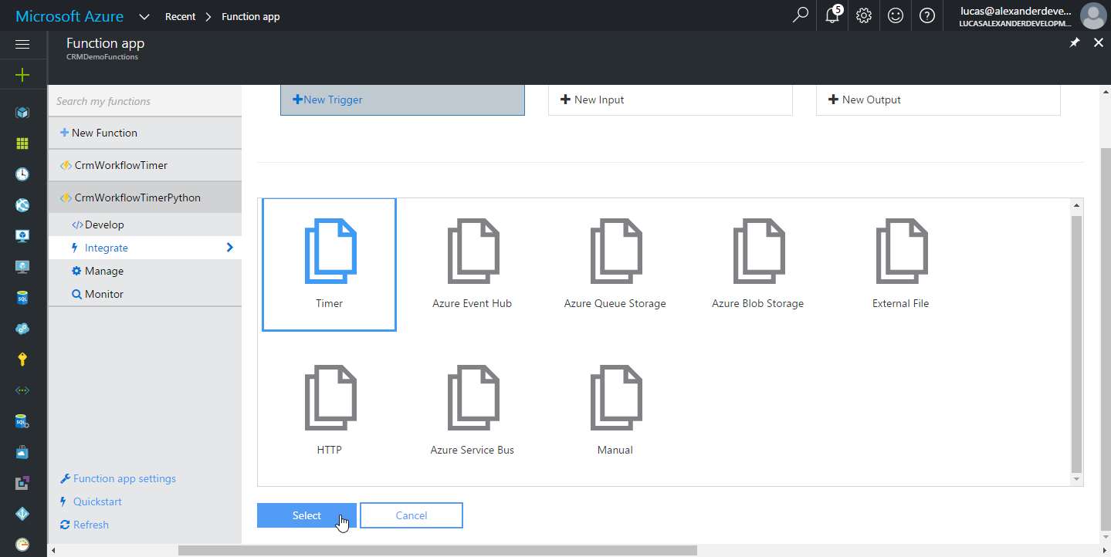Toggle the hamburger side menu
1111x557 pixels.
point(22,45)
